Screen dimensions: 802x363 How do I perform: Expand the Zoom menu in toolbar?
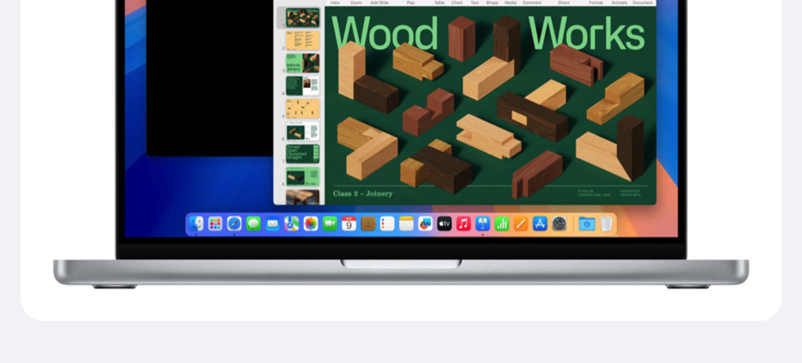357,3
